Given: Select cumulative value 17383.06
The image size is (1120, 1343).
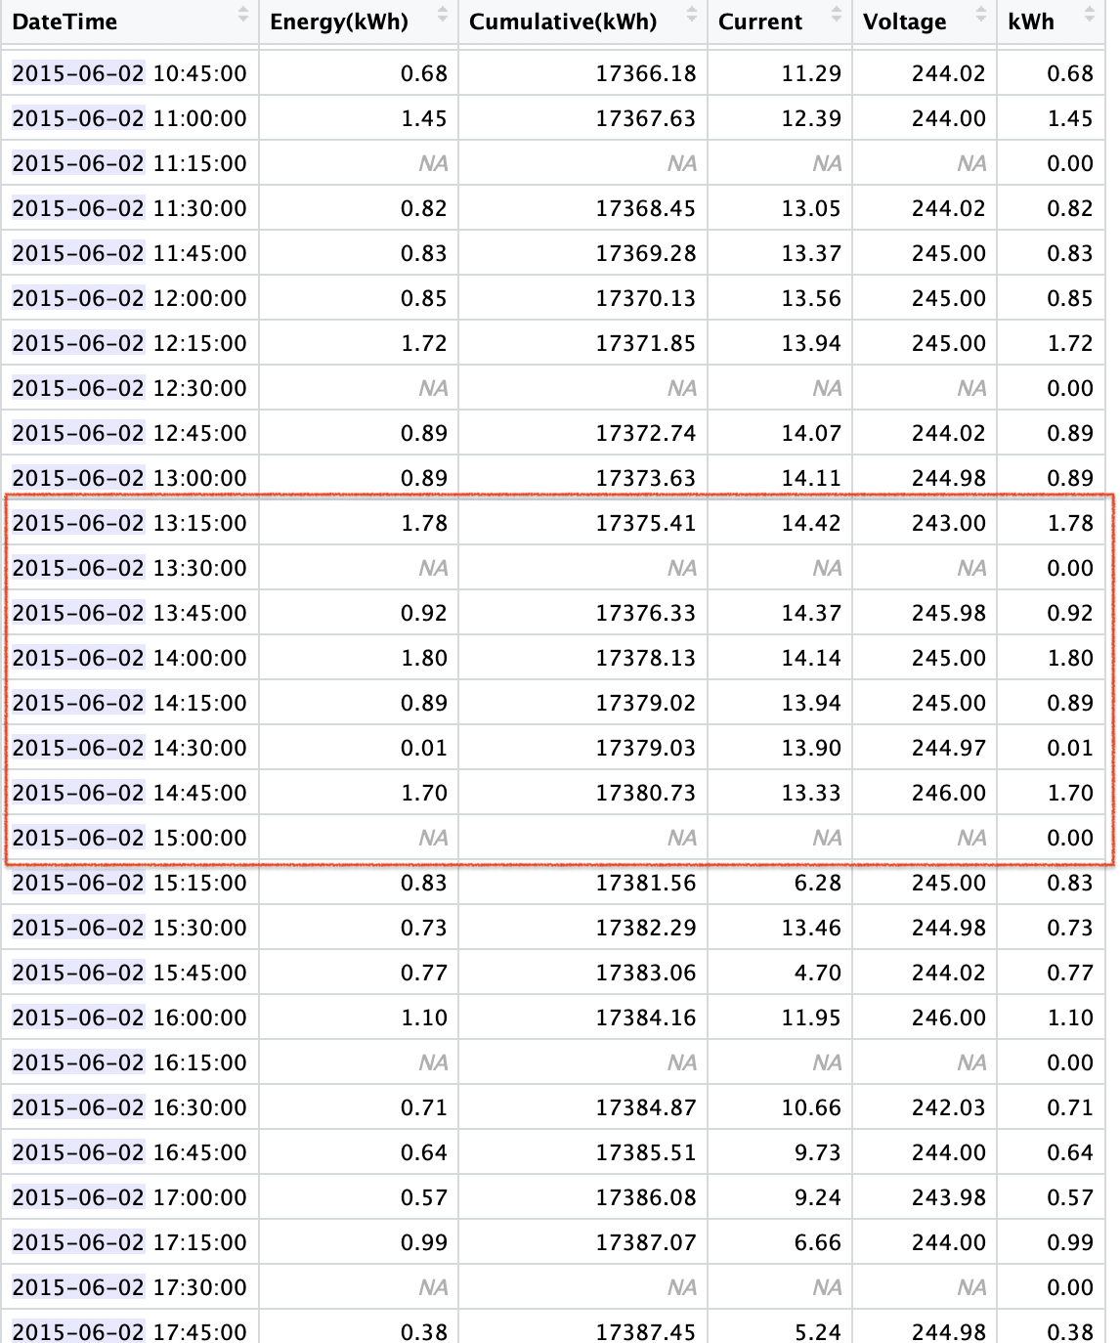Looking at the screenshot, I should click(x=646, y=973).
